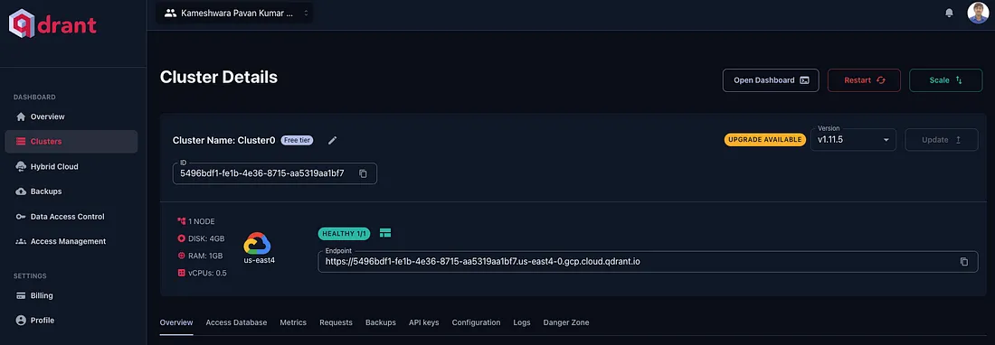Switch to the Danger Zone tab
The image size is (995, 345).
(566, 322)
